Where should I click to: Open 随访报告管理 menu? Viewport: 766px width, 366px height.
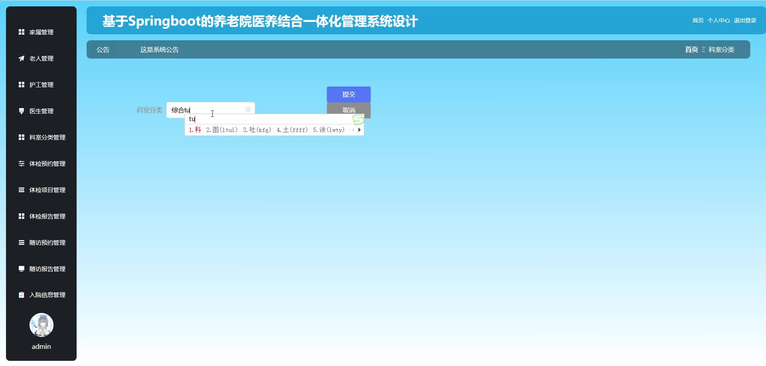point(41,269)
